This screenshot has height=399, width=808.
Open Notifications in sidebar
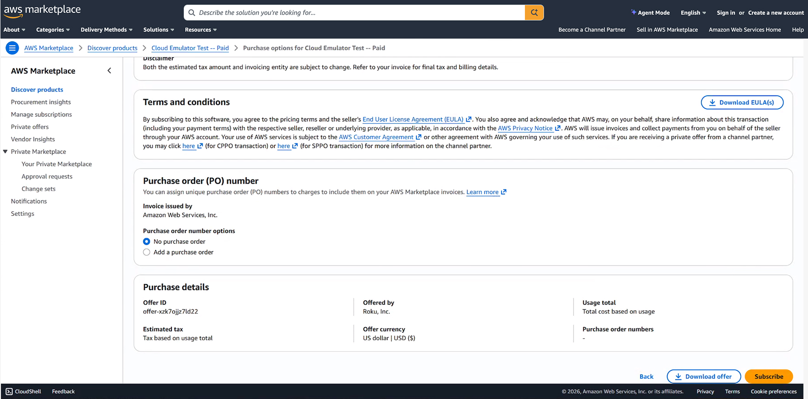click(29, 201)
